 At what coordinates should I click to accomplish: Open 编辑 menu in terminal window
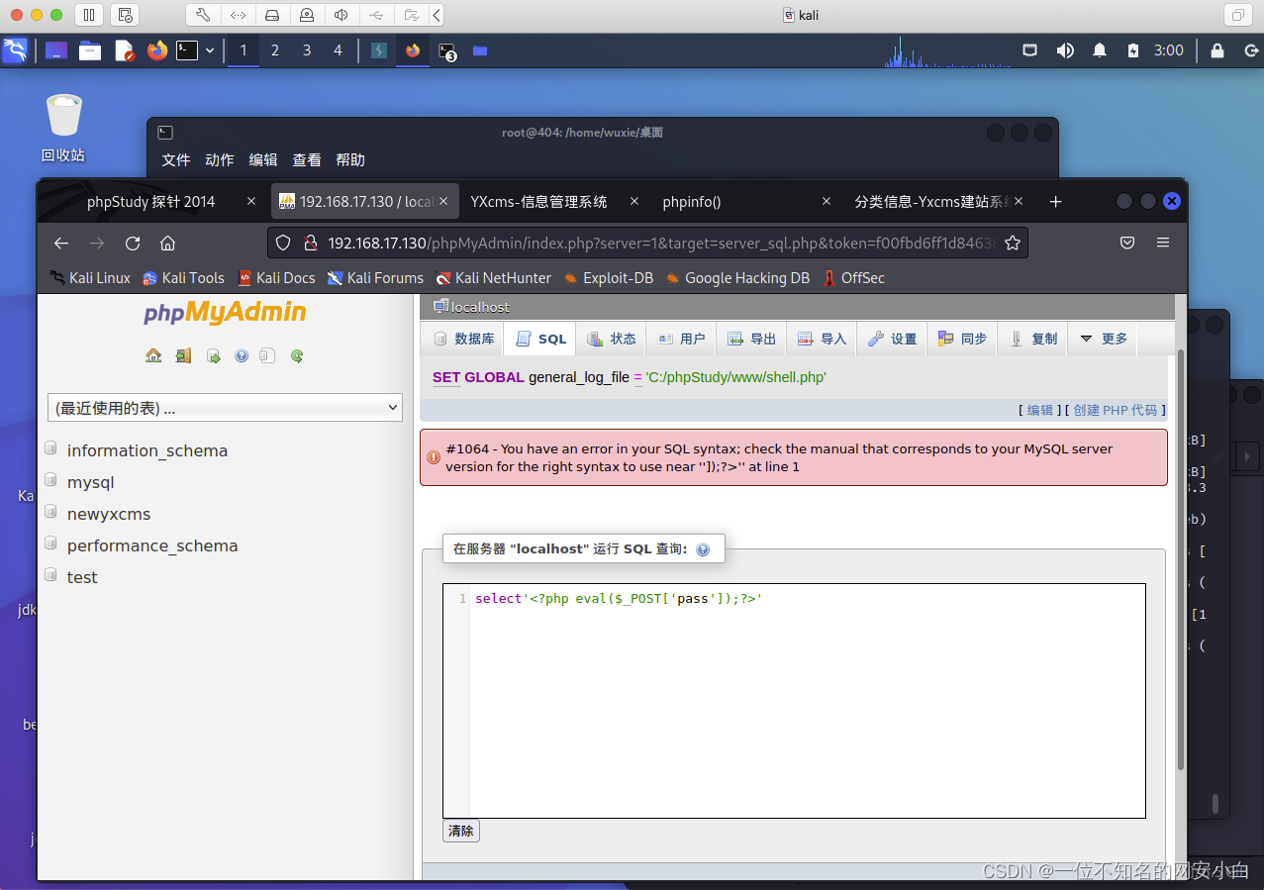263,159
